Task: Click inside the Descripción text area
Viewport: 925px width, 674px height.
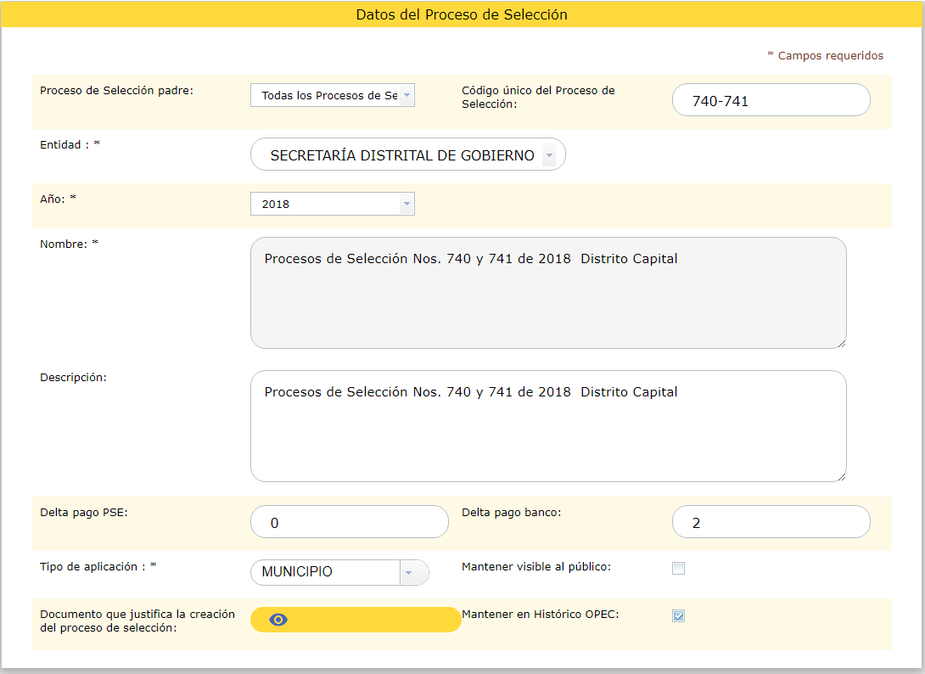Action: (547, 426)
